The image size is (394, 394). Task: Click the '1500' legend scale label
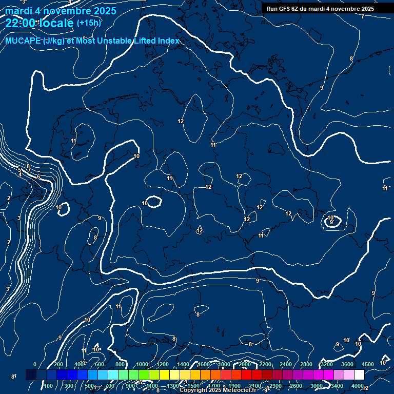(x=193, y=386)
